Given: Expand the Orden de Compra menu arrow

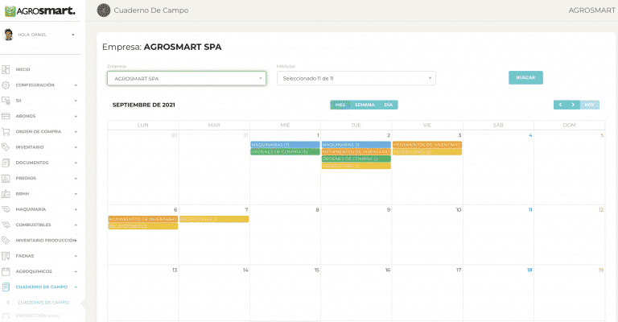Looking at the screenshot, I should (76, 132).
